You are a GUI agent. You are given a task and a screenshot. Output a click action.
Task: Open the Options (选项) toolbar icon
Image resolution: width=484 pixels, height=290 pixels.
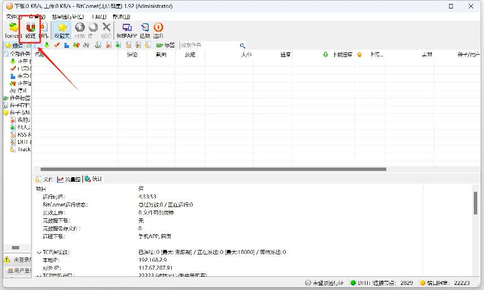[145, 29]
